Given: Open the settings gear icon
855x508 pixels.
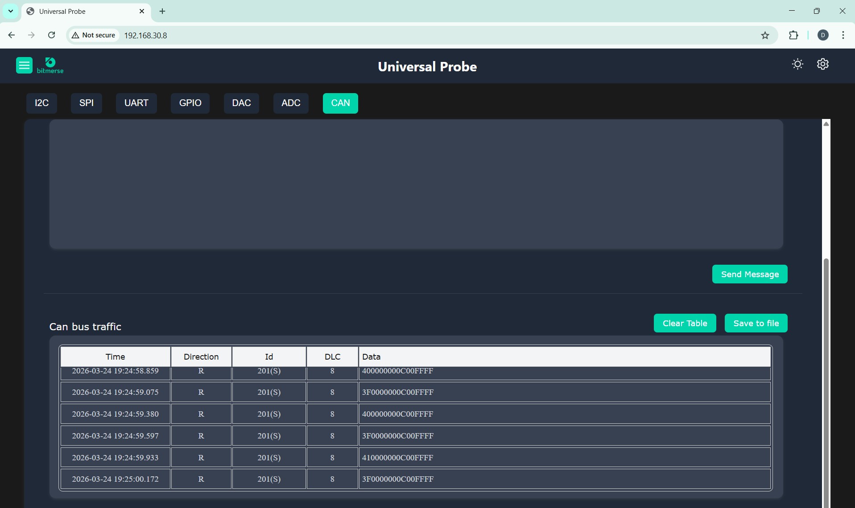Looking at the screenshot, I should [822, 64].
